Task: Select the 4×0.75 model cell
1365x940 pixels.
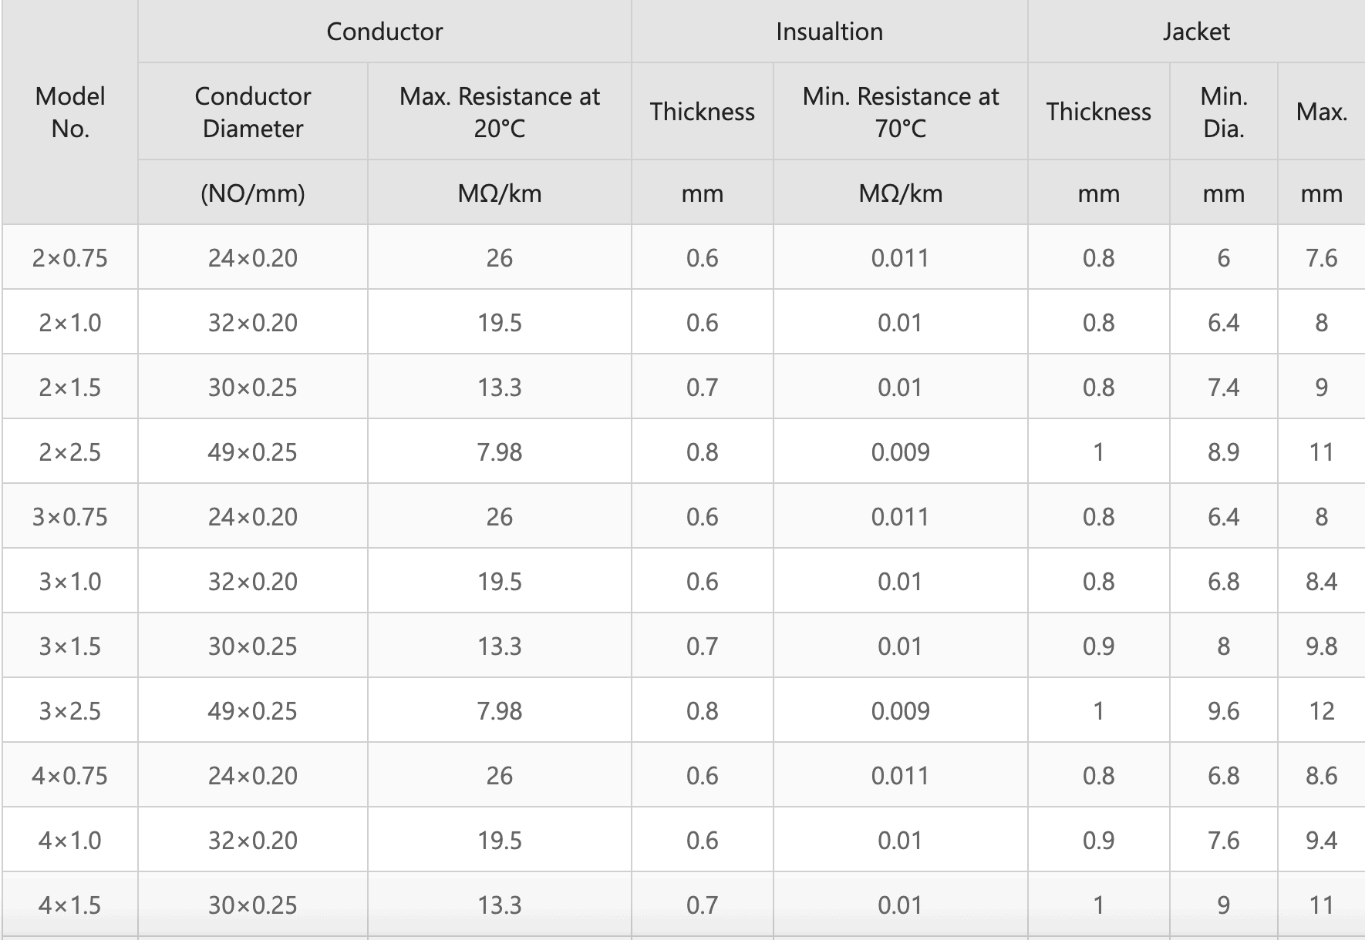Action: click(x=70, y=776)
